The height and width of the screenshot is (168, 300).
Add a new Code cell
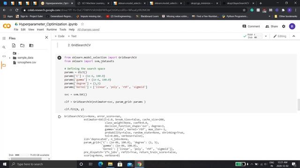pos(60,36)
